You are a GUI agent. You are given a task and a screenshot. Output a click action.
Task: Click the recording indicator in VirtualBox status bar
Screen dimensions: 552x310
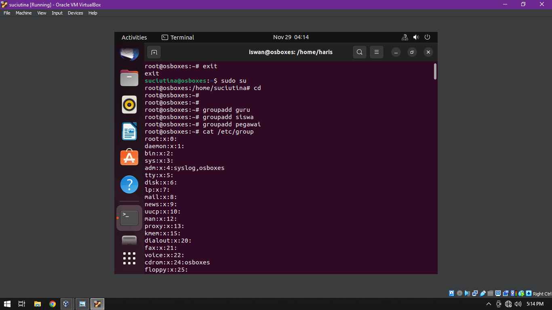click(506, 293)
